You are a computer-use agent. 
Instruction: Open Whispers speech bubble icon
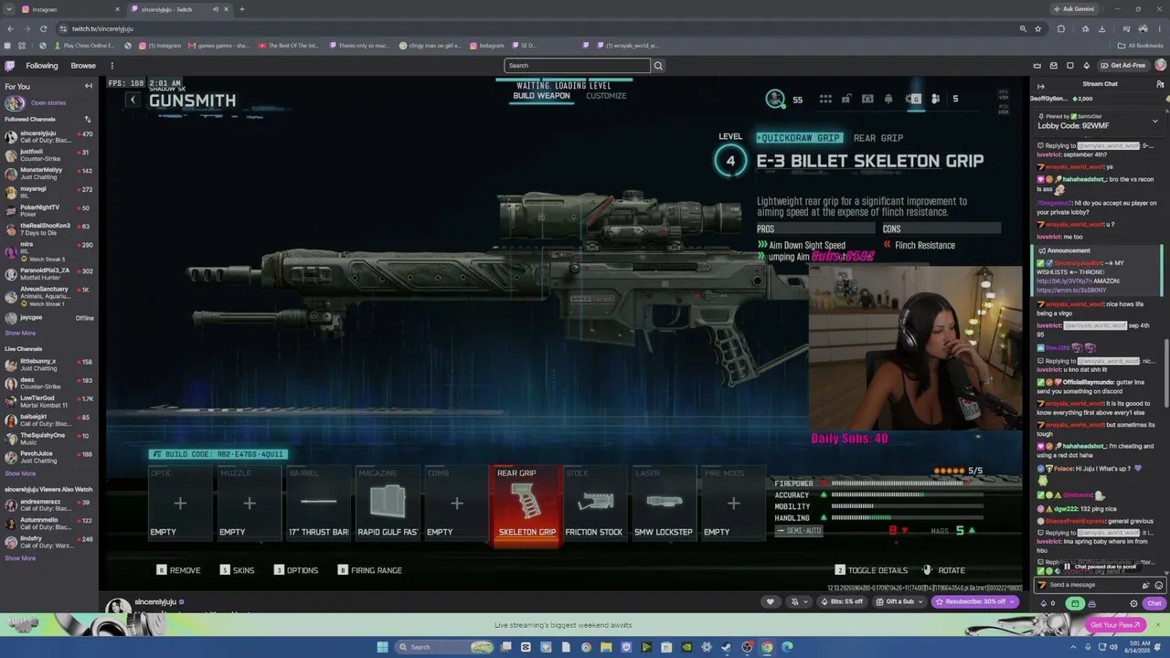coord(1069,66)
